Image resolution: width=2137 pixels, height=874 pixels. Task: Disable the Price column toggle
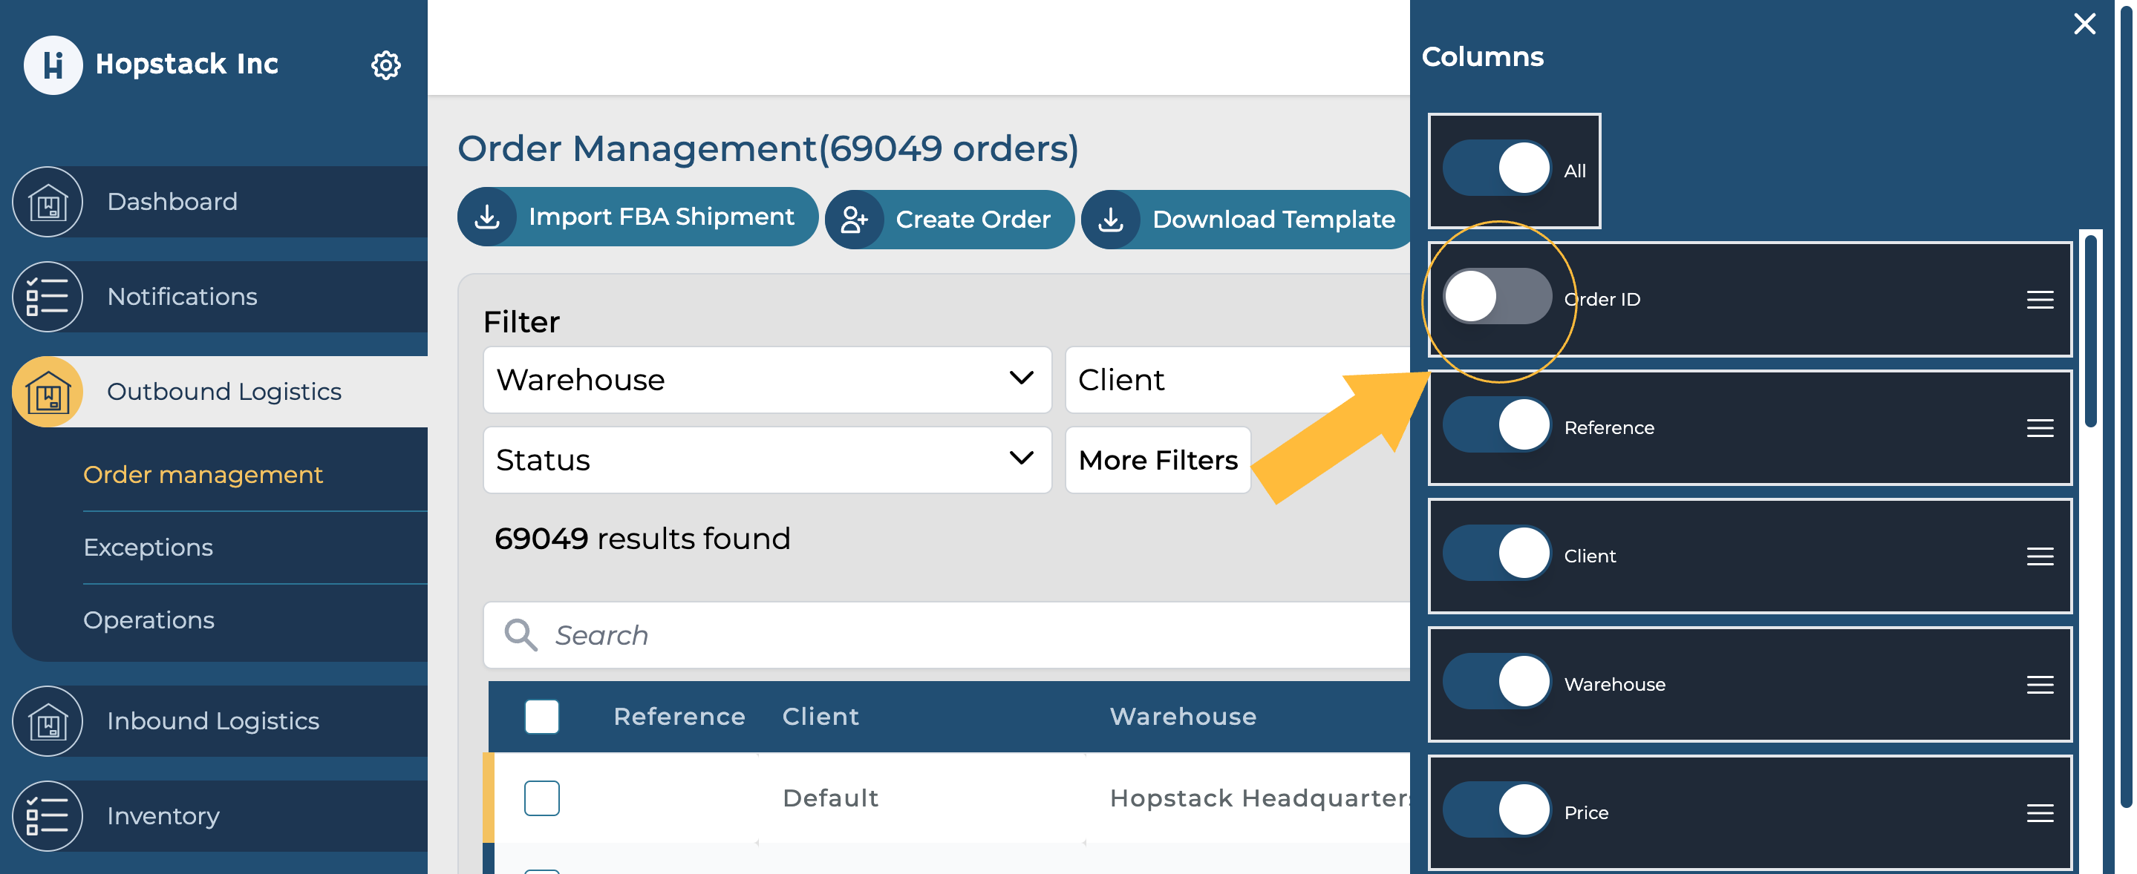pyautogui.click(x=1495, y=810)
